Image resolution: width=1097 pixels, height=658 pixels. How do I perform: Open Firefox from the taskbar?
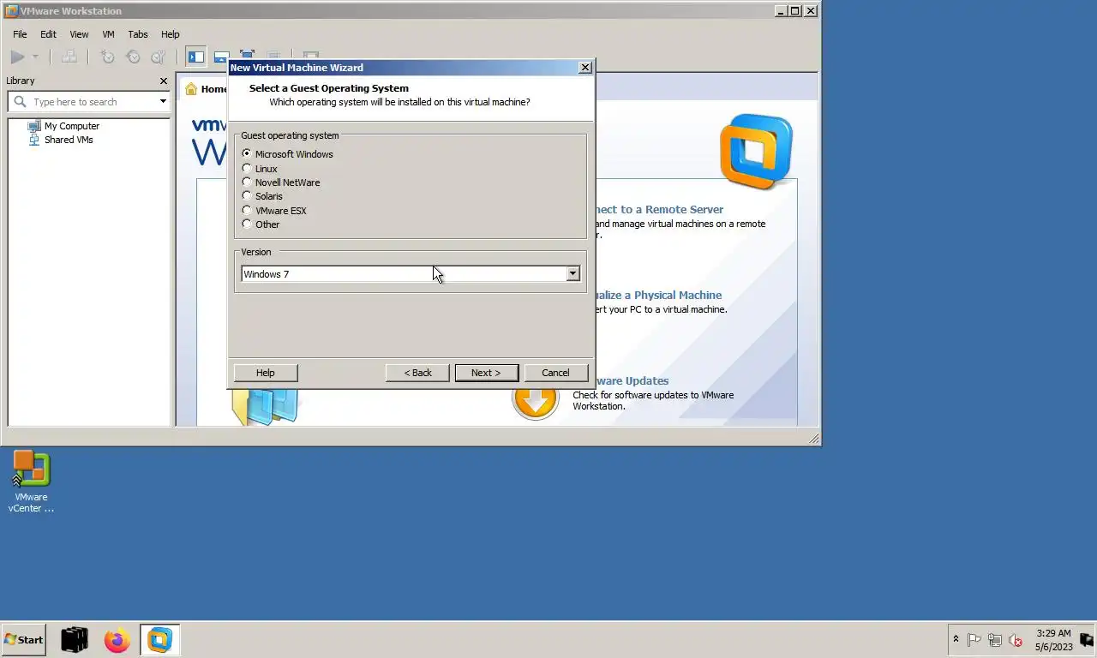click(117, 639)
